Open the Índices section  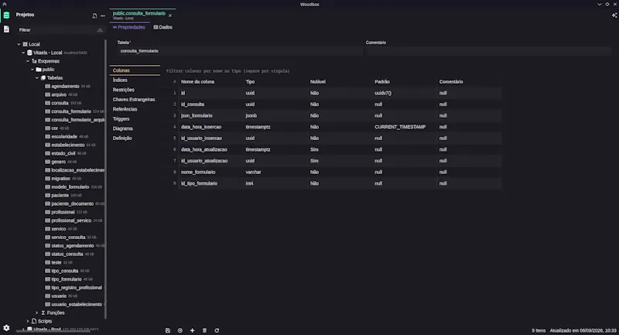coord(135,80)
